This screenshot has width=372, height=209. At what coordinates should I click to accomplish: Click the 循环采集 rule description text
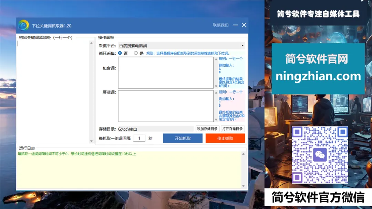point(188,53)
